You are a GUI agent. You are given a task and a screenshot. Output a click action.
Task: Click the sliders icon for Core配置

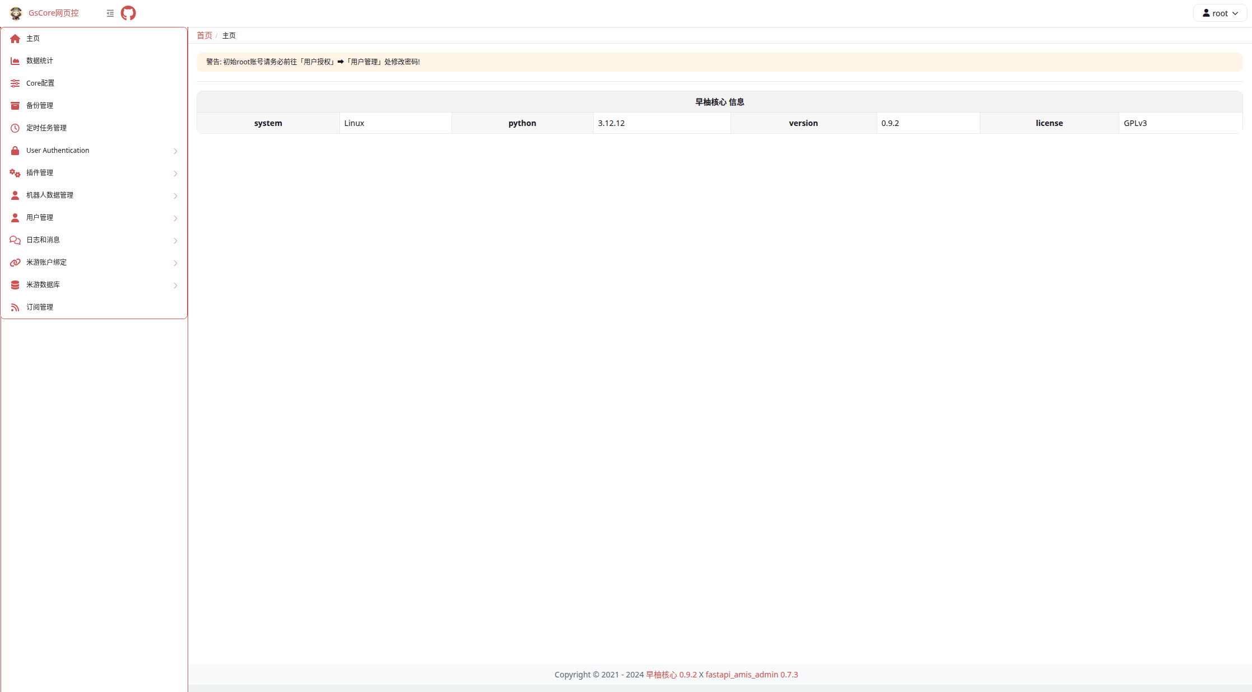click(15, 83)
